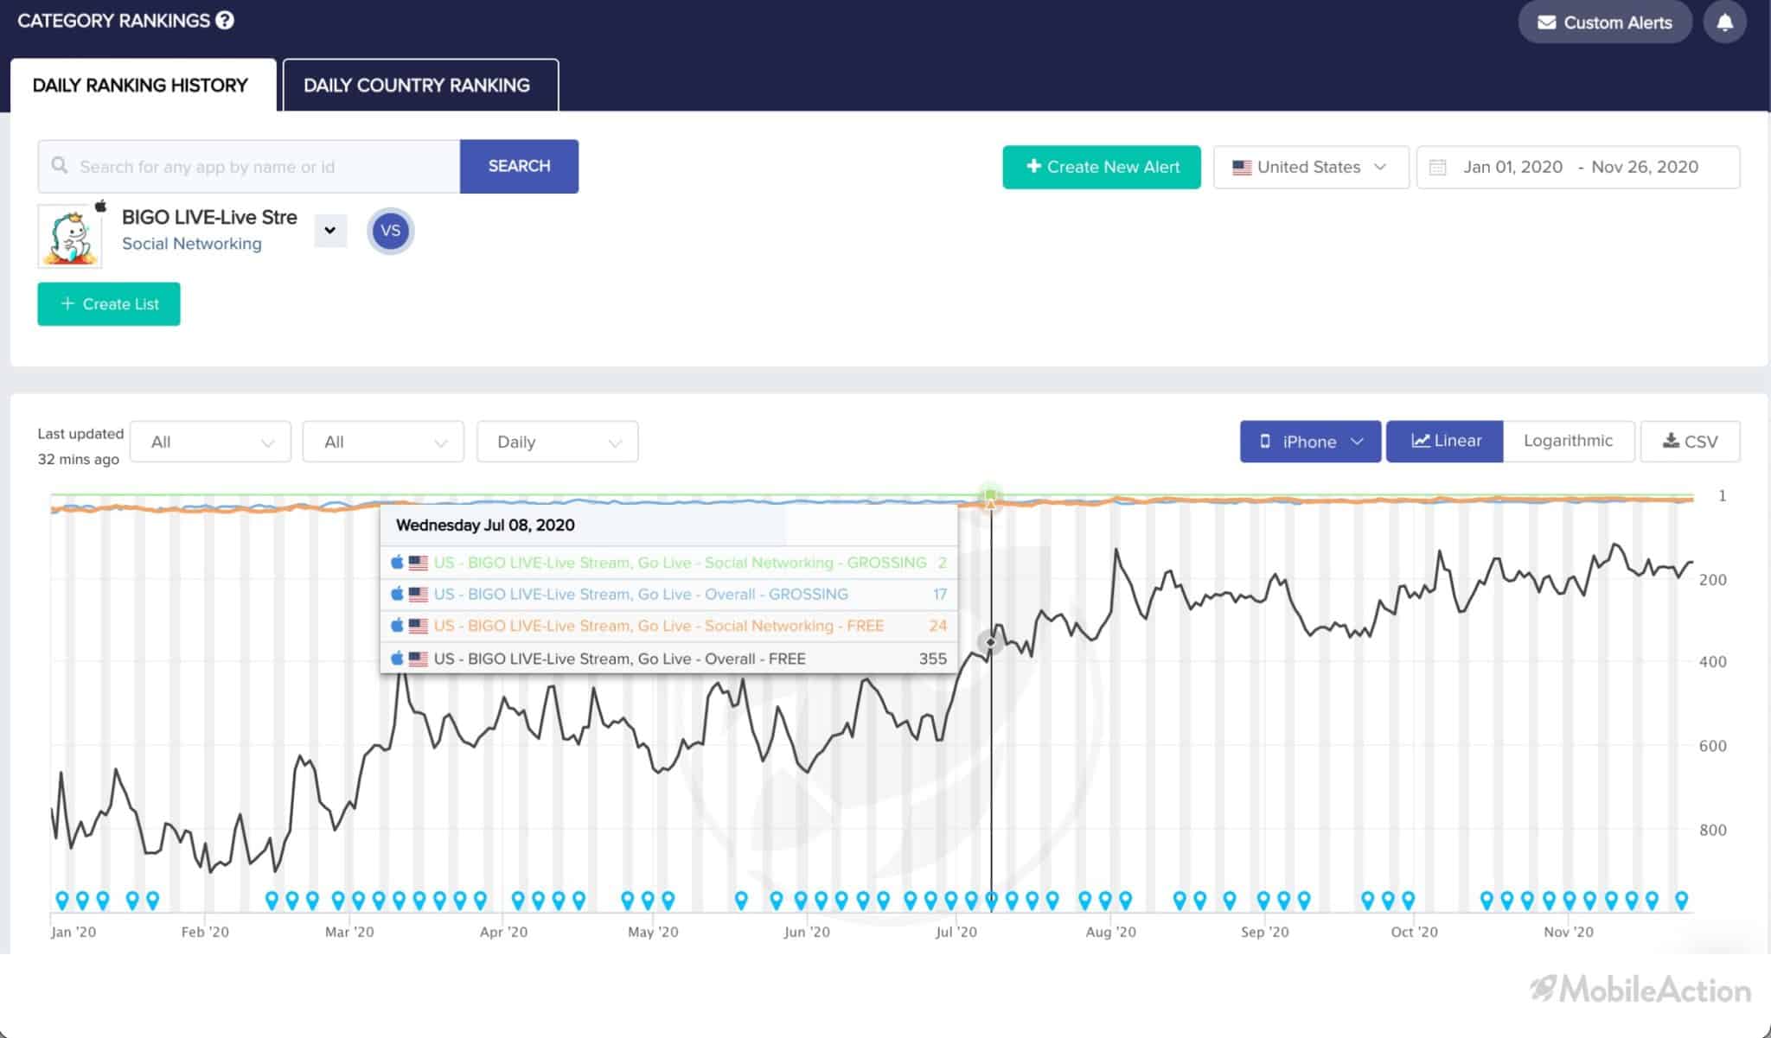Open the Category Rankings help question mark
Image resolution: width=1771 pixels, height=1038 pixels.
pyautogui.click(x=225, y=20)
